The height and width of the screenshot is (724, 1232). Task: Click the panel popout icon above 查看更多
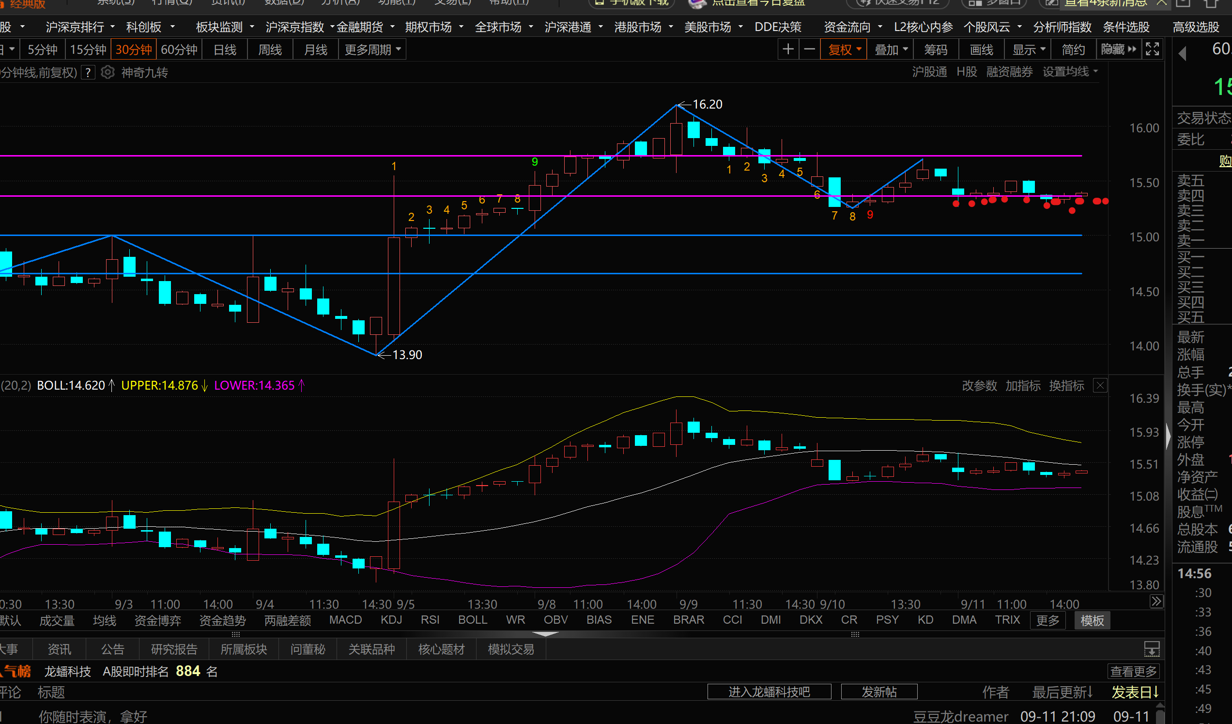1151,649
